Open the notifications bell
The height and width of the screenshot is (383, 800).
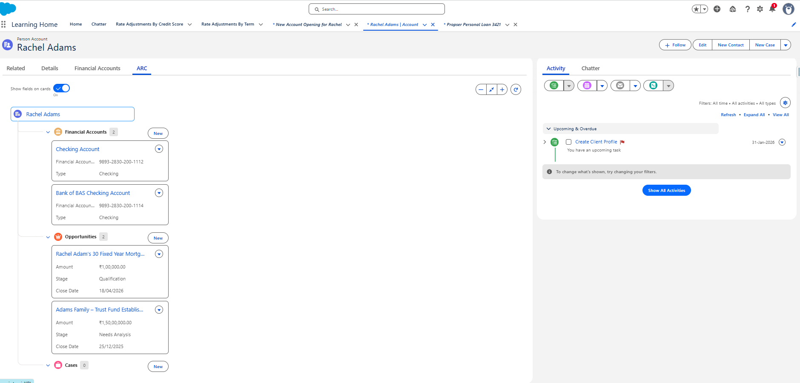(771, 9)
